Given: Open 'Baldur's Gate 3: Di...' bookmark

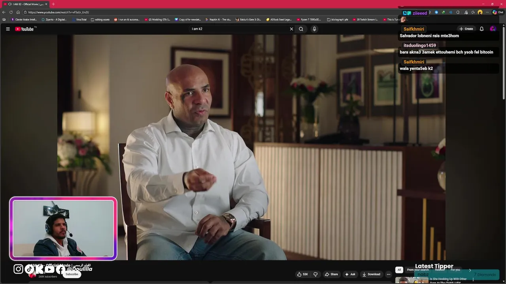Looking at the screenshot, I should pos(248,19).
